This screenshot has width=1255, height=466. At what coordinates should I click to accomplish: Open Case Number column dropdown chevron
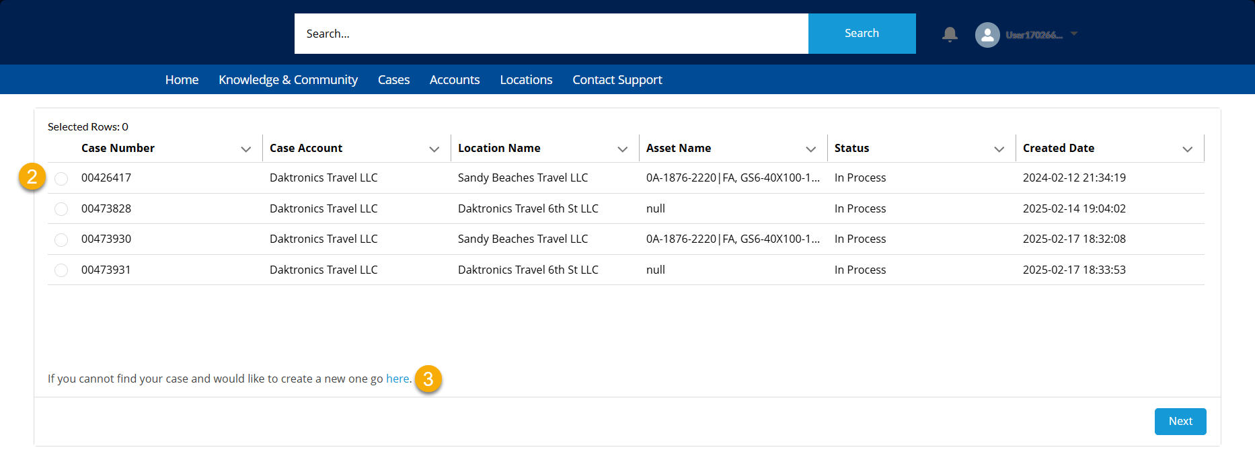coord(246,149)
